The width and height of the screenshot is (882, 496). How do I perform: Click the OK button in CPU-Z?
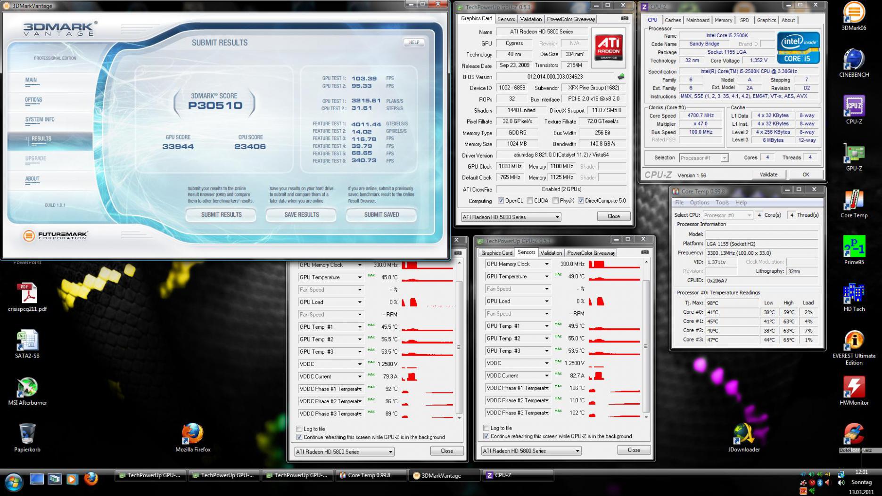806,175
